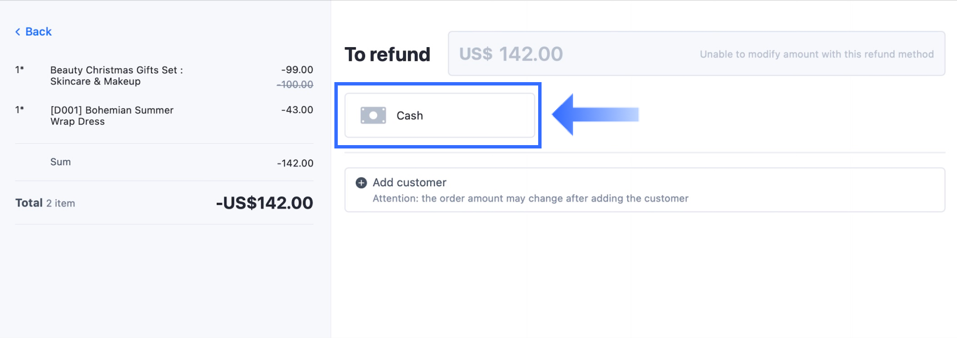Select Cash as the refund method
This screenshot has width=957, height=338.
tap(439, 115)
